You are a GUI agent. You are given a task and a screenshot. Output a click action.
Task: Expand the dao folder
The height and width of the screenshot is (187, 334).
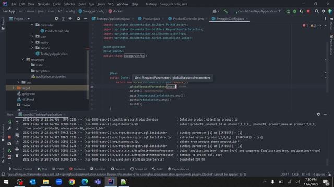point(32,36)
